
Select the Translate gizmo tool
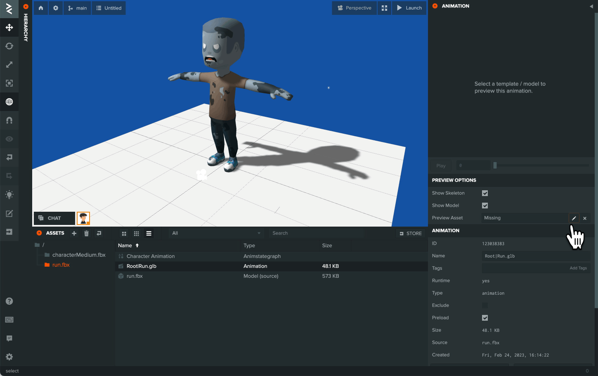(x=9, y=28)
